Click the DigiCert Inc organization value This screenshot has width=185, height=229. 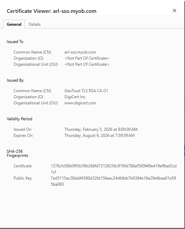(x=75, y=97)
